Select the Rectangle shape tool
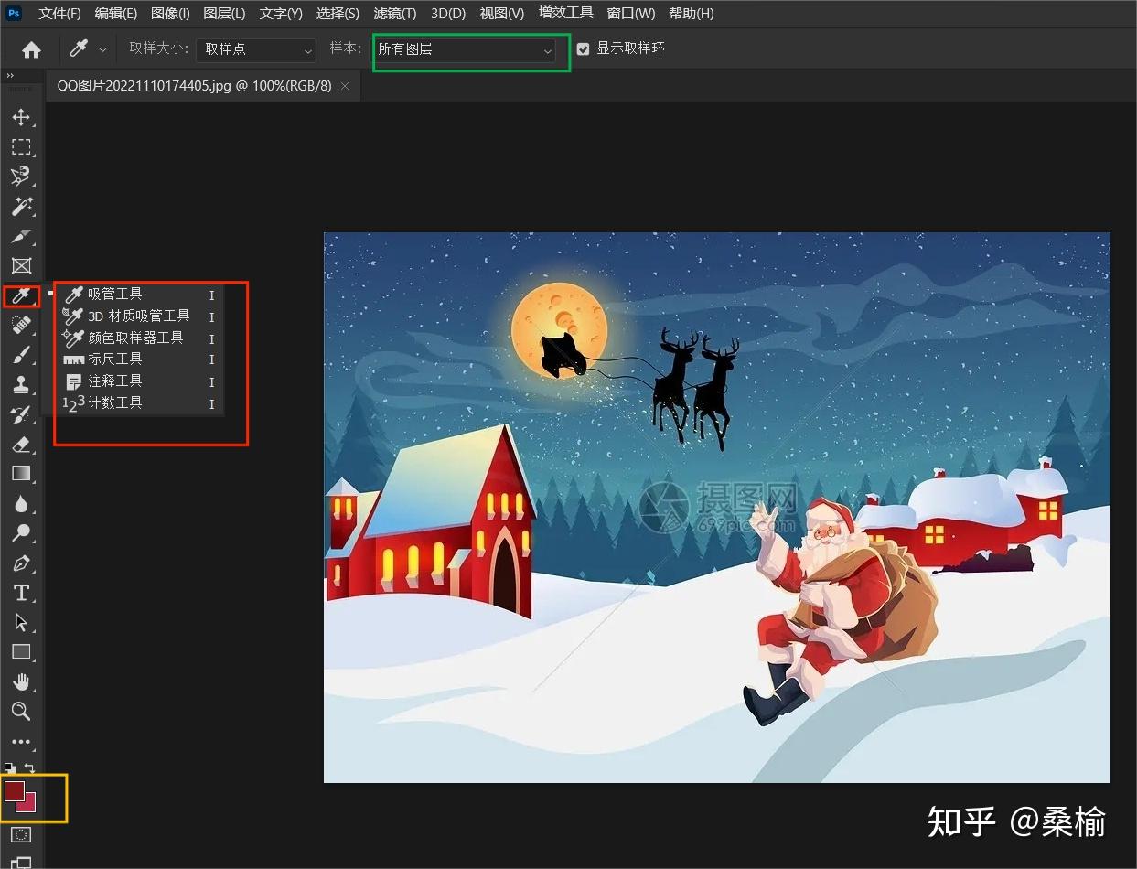The height and width of the screenshot is (869, 1137). pos(21,651)
